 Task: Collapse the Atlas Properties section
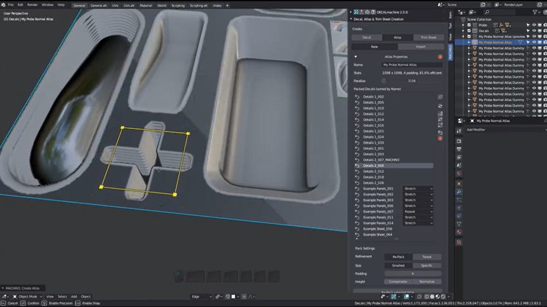point(356,57)
